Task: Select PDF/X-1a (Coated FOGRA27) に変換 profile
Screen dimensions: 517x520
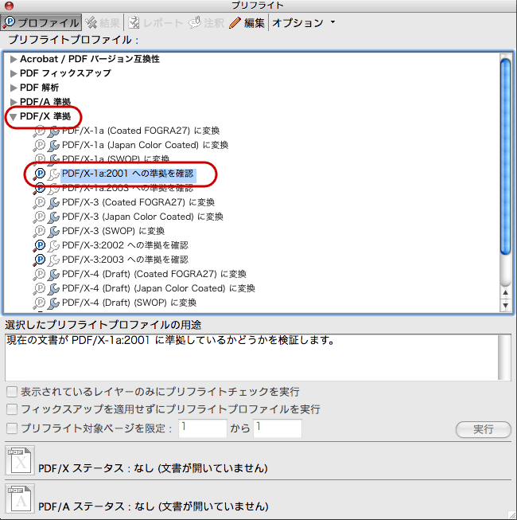Action: click(141, 131)
